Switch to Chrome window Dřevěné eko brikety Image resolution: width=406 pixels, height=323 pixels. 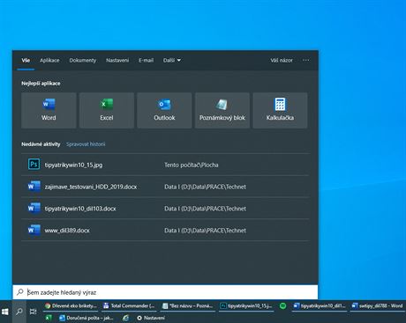(x=71, y=305)
